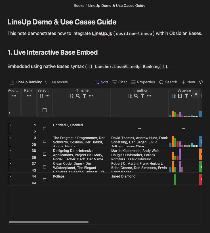Create a New entry

188,82
